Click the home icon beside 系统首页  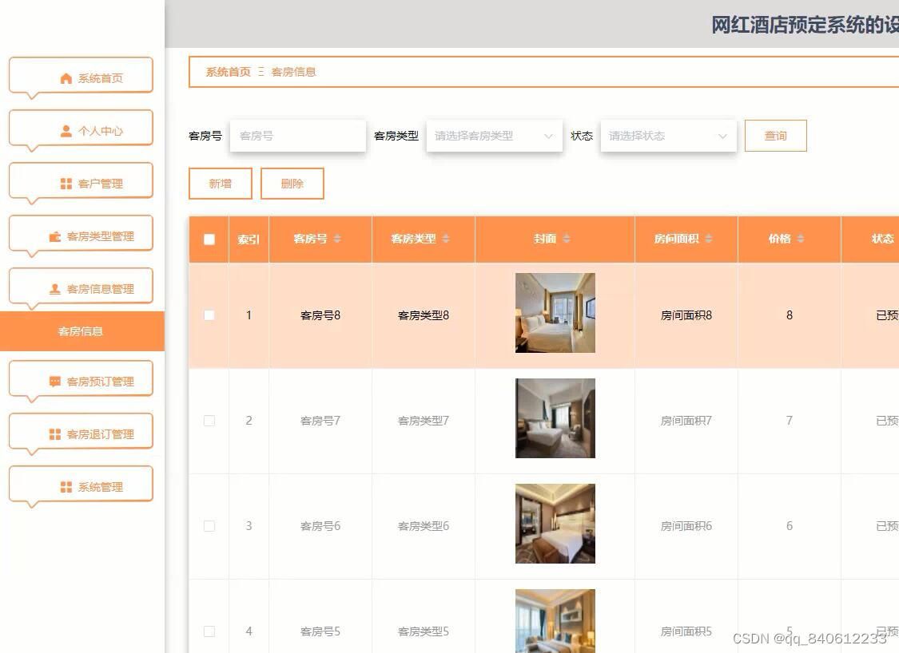pyautogui.click(x=66, y=77)
